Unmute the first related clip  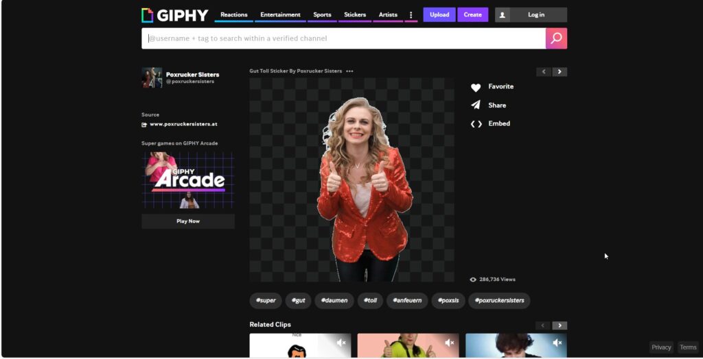[341, 343]
